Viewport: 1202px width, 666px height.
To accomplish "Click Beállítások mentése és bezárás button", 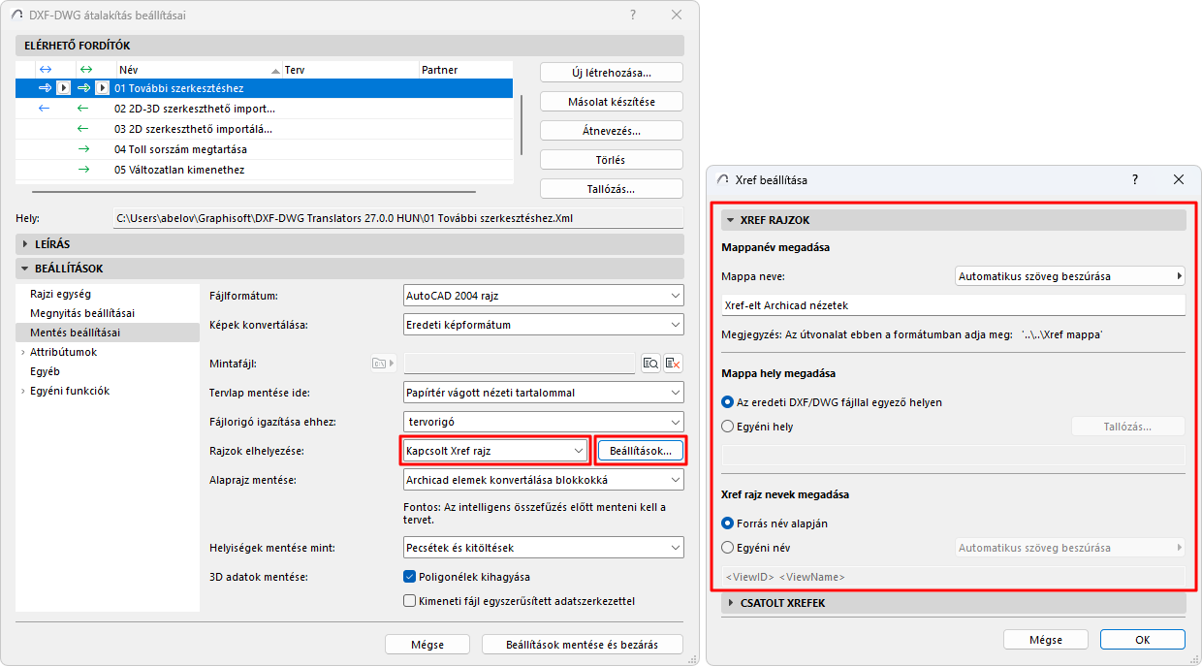I will 582,645.
